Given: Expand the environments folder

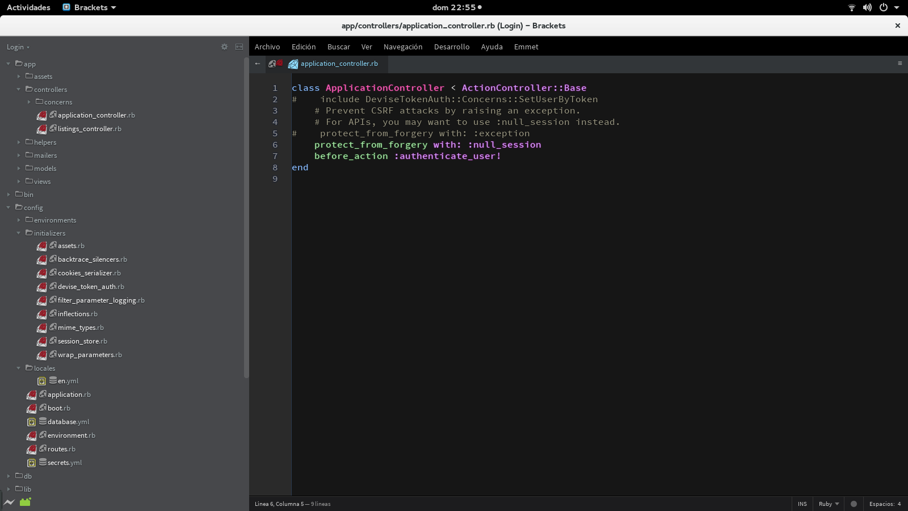Looking at the screenshot, I should (x=19, y=220).
